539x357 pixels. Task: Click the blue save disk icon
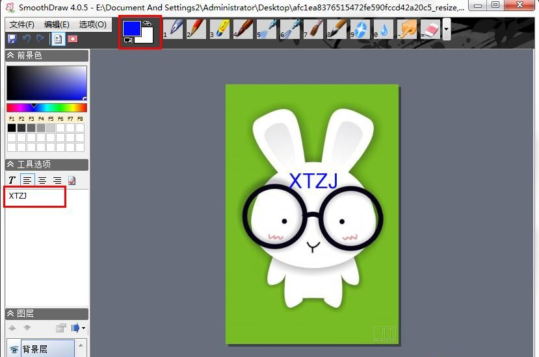pos(12,39)
